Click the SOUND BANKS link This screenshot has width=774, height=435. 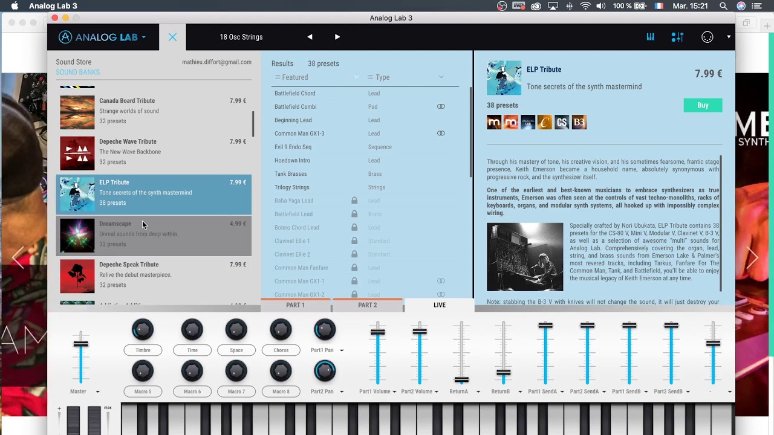(x=78, y=72)
